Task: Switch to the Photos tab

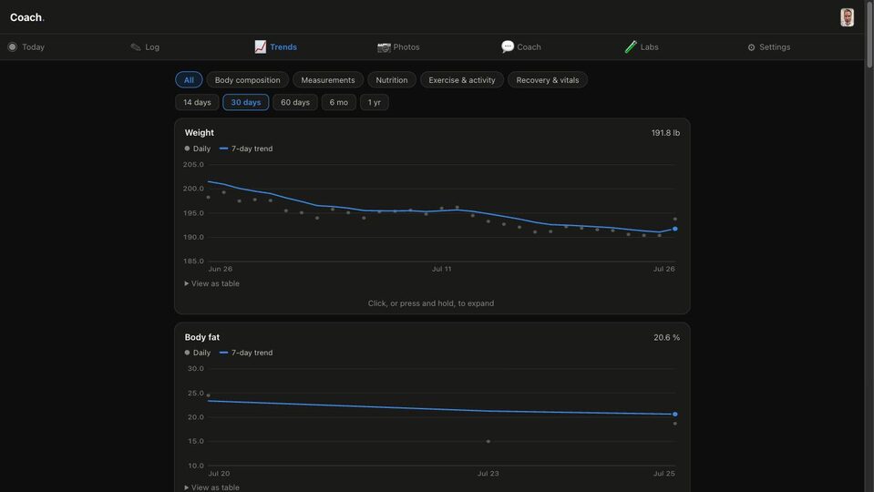Action: click(x=398, y=46)
